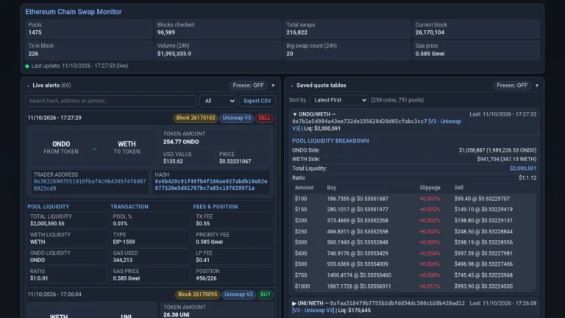
Task: Collapse Live alerts panel arrow
Action: point(273,85)
